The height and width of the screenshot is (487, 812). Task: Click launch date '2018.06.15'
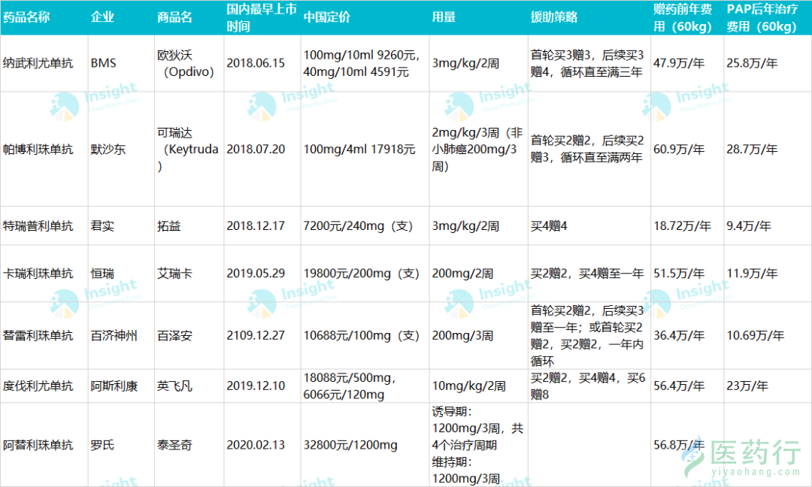pyautogui.click(x=256, y=63)
